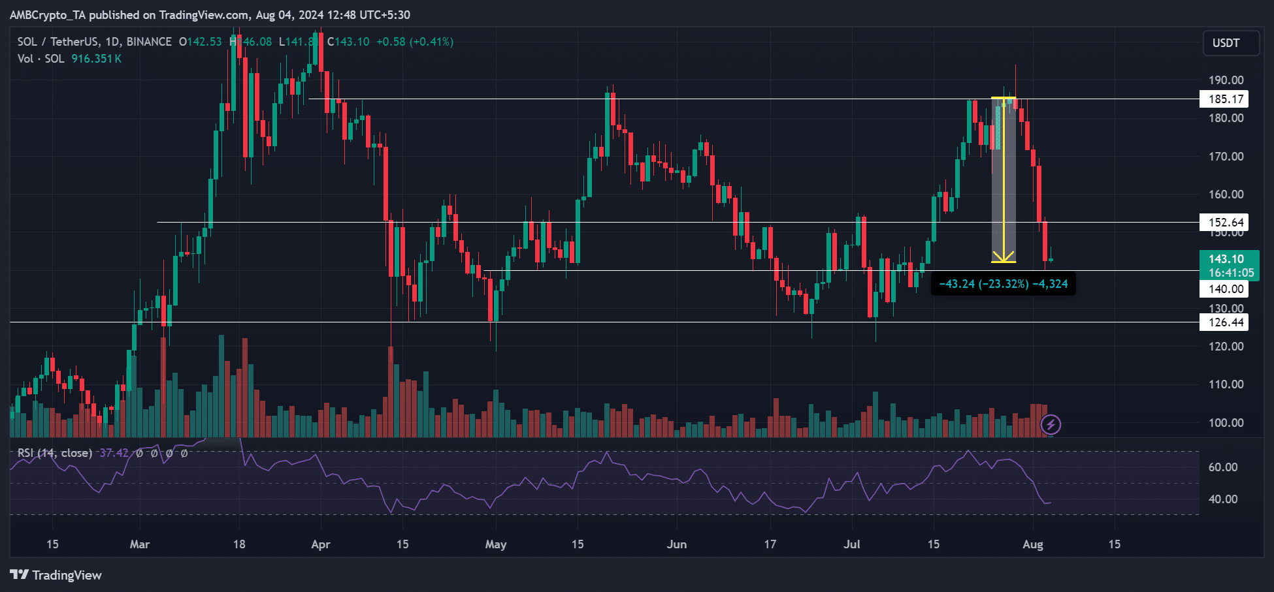Click the 100.00 price axis label
This screenshot has height=592, width=1274.
click(1226, 423)
